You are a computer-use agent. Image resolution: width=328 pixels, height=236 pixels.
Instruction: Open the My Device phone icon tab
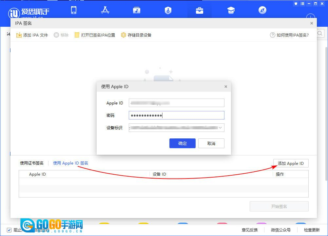[74, 10]
